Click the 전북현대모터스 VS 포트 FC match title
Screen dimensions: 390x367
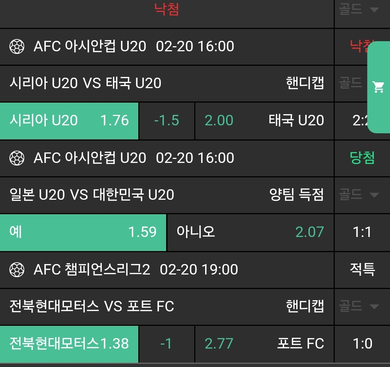(x=92, y=307)
